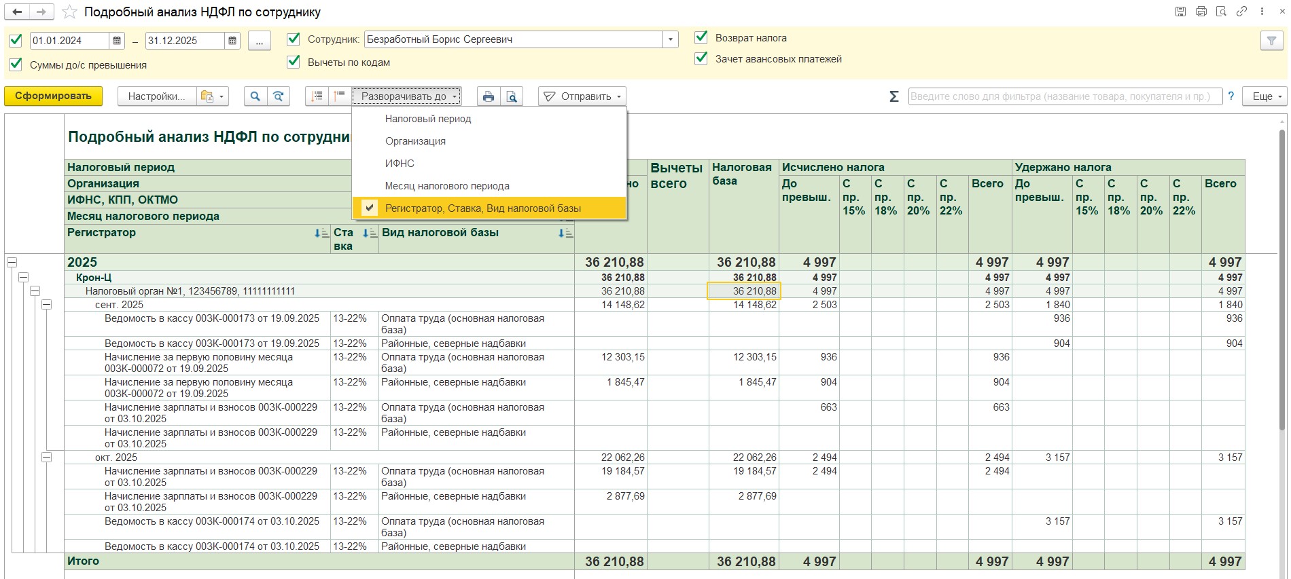Open the Отправить dropdown

pyautogui.click(x=582, y=96)
